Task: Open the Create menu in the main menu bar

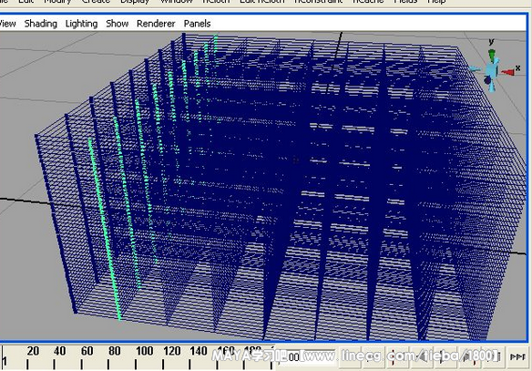Action: 96,2
